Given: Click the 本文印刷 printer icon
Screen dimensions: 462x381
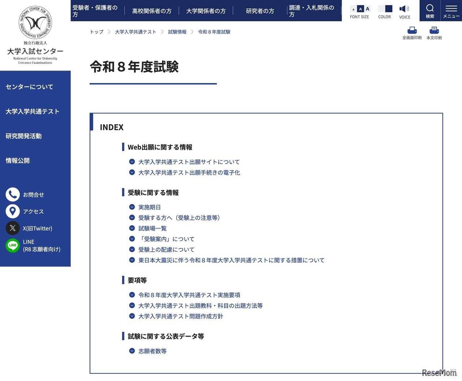Looking at the screenshot, I should tap(434, 30).
